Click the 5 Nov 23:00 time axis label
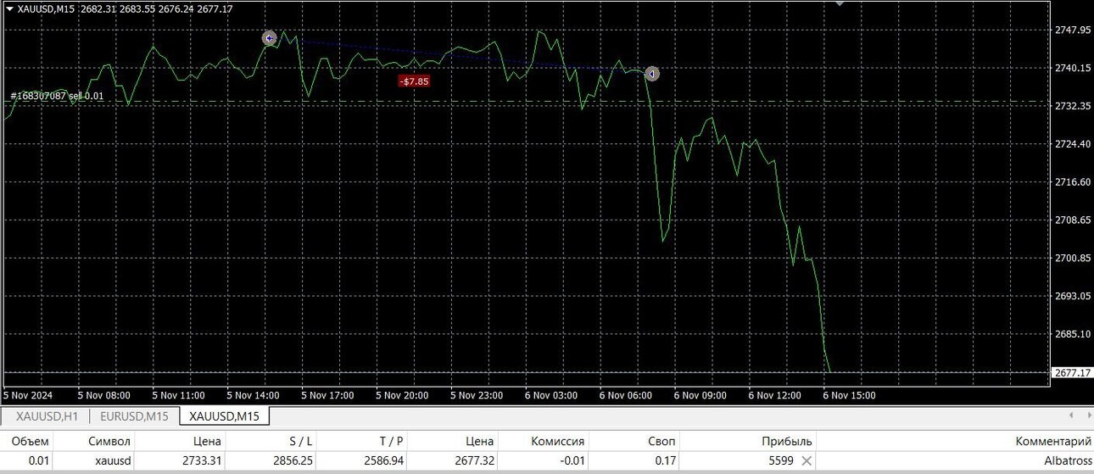The image size is (1094, 474). 477,395
